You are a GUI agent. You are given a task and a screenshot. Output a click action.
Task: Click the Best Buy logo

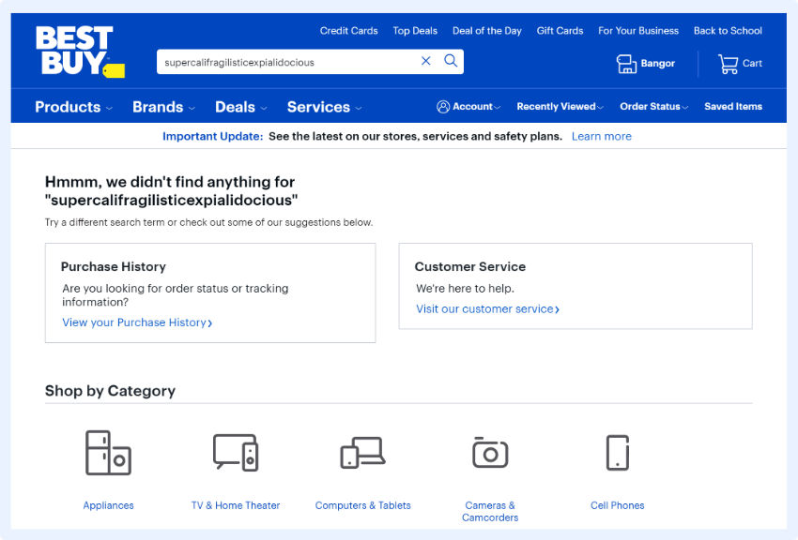coord(77,52)
